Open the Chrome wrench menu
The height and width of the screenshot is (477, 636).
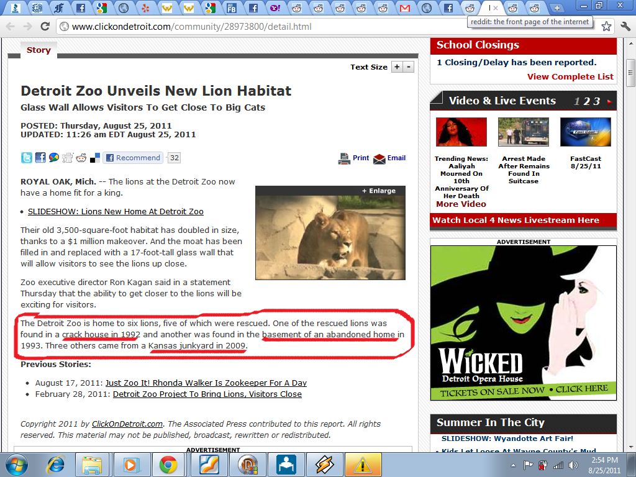coord(625,26)
